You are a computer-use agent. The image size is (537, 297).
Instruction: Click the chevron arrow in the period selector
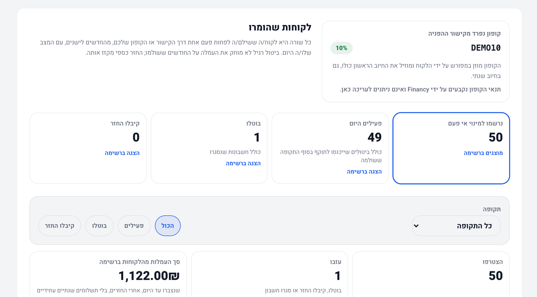tap(416, 226)
